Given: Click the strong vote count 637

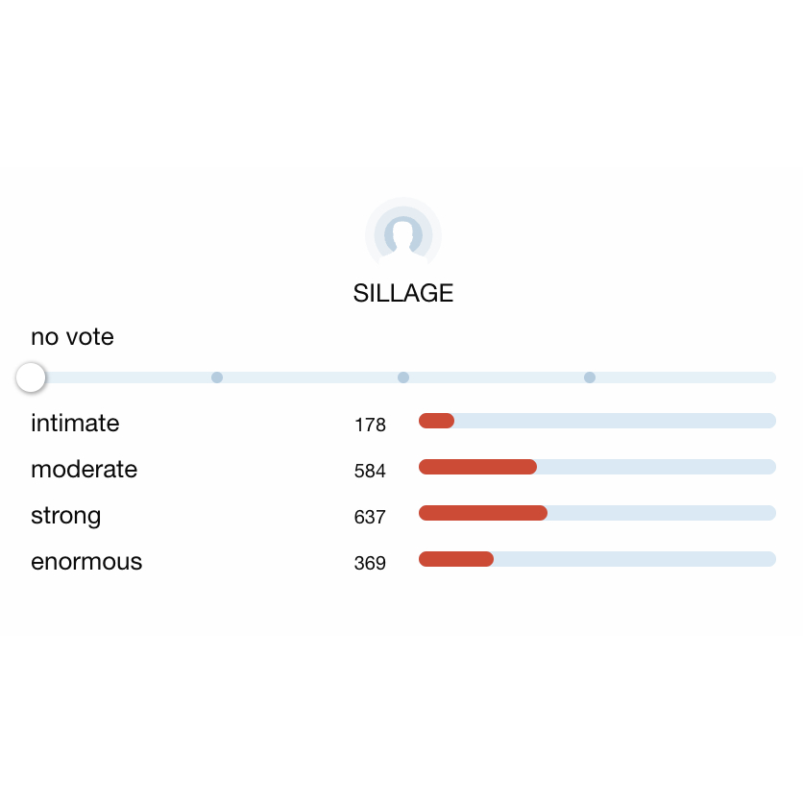Looking at the screenshot, I should click(x=370, y=517).
